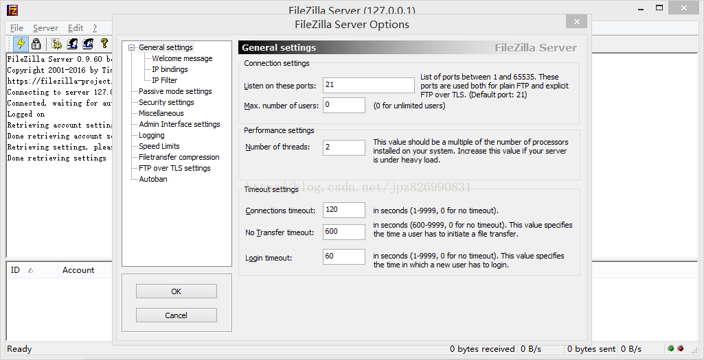Image resolution: width=704 pixels, height=360 pixels.
Task: Close the FileZilla Server Options dialog
Action: [x=576, y=21]
